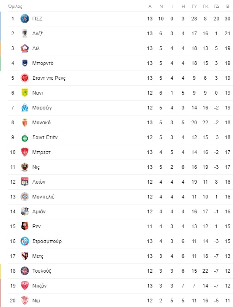The width and height of the screenshot is (233, 307).
Task: Select the Νιμ row in standings
Action: 120,301
